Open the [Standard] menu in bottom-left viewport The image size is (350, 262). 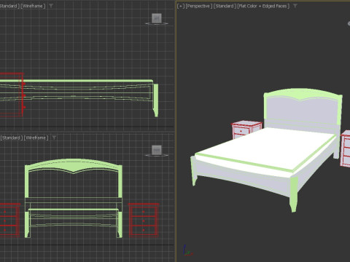pyautogui.click(x=12, y=138)
